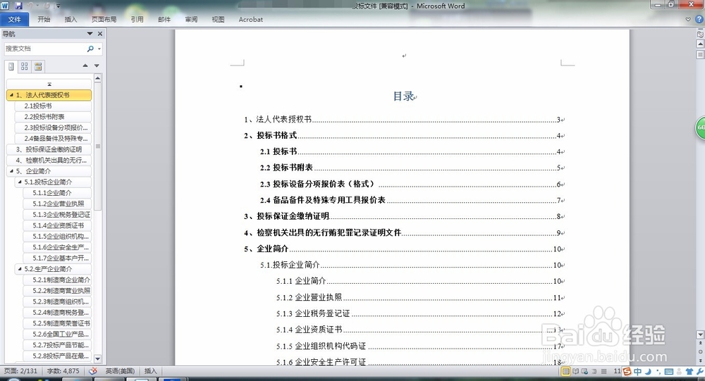Screen dimensions: 705x381
Task: Toggle the '插入' insert/overtype mode indicator
Action: (151, 371)
